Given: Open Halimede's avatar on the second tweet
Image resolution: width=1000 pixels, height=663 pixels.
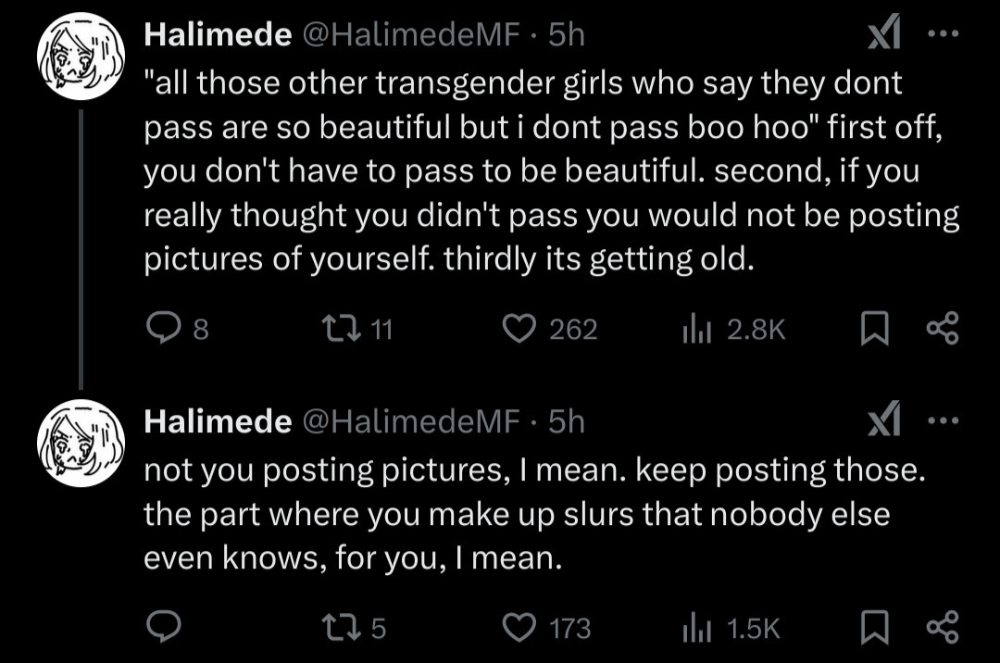Looking at the screenshot, I should point(80,444).
